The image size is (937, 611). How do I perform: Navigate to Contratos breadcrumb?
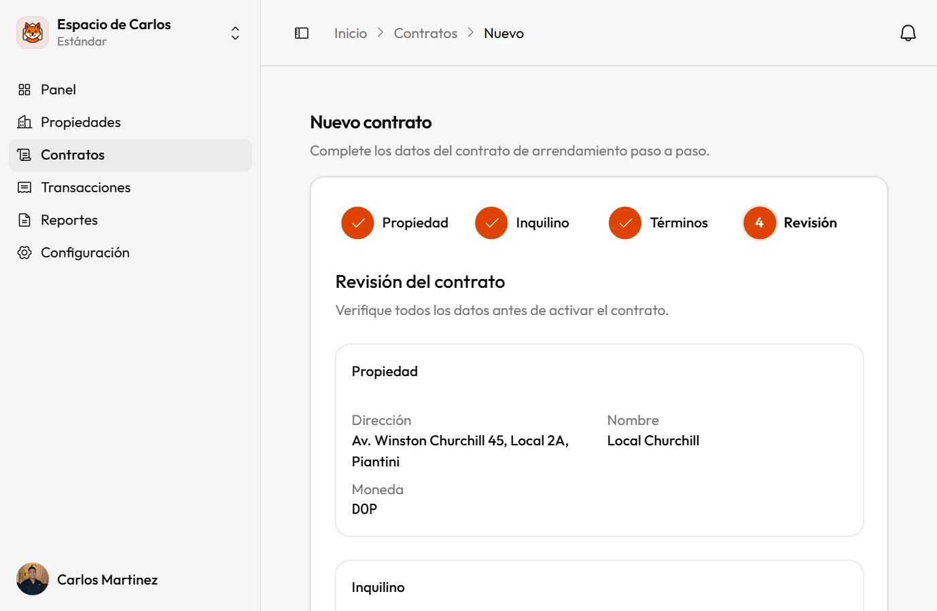click(x=425, y=33)
